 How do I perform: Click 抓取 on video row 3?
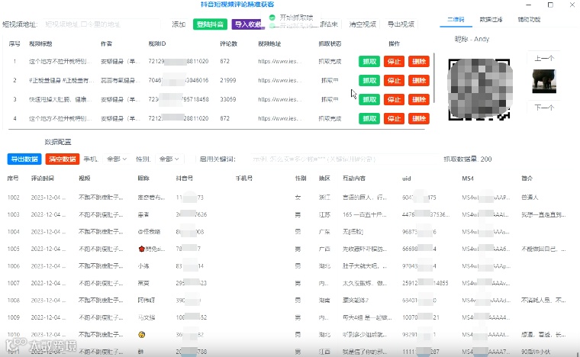click(369, 99)
